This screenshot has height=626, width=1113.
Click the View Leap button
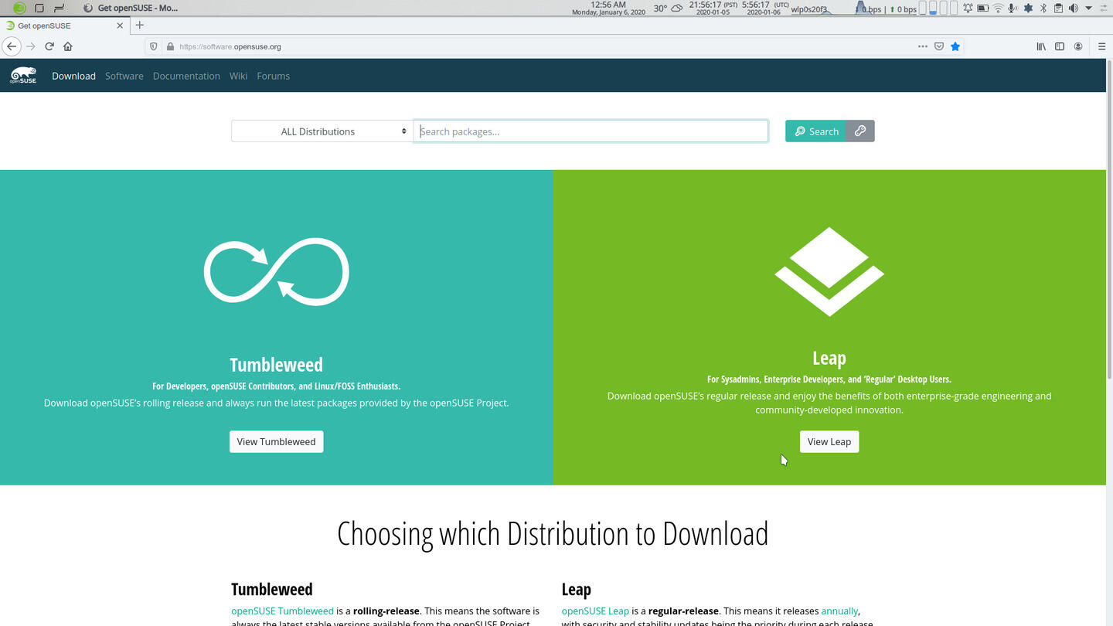coord(829,441)
